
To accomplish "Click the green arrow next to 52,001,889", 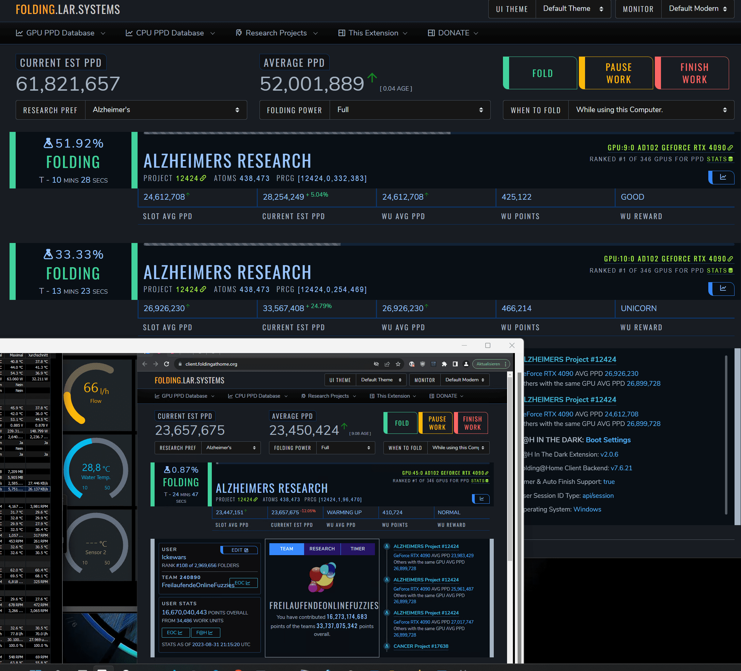I will 372,78.
